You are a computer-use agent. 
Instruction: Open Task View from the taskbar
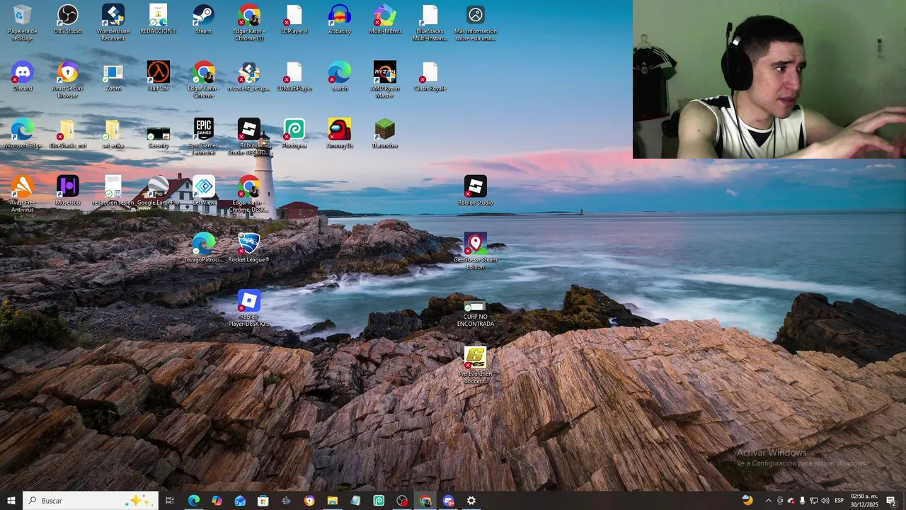click(x=170, y=501)
